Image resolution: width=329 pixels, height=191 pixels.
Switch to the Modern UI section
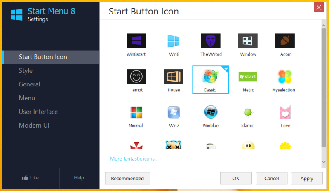point(34,125)
